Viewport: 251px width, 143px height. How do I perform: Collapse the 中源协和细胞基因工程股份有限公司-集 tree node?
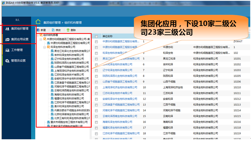pos(41,39)
